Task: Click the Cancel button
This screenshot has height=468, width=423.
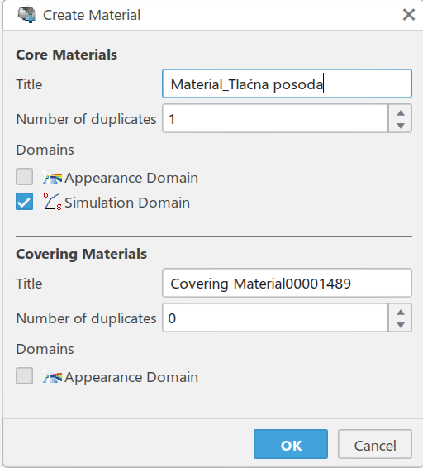Action: click(x=375, y=444)
